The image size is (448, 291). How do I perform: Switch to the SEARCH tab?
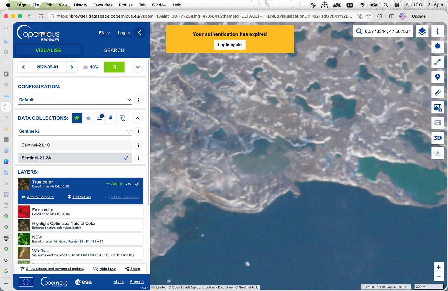coord(114,50)
